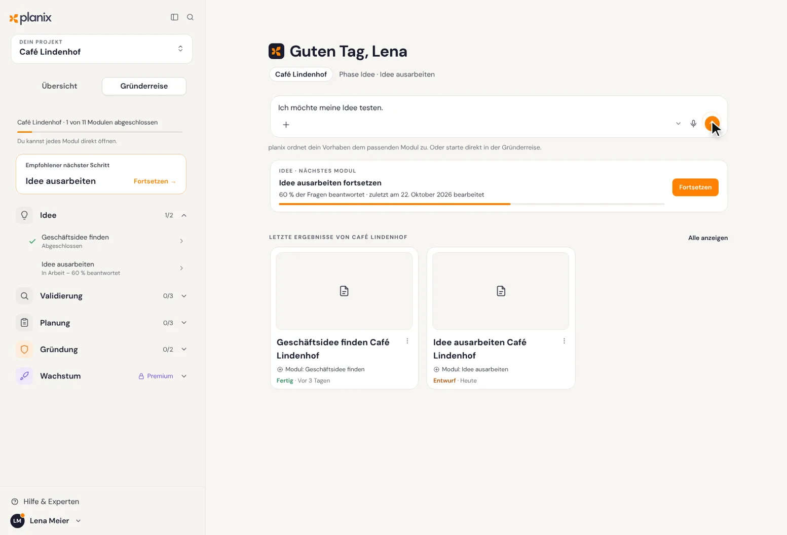Click 'In Arbeit – 60 % beantwortet' text
787x535 pixels.
click(81, 273)
